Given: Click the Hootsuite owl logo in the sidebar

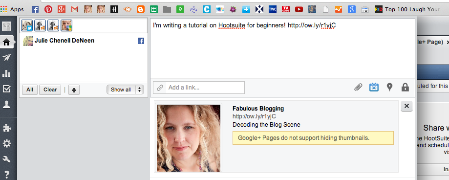Looking at the screenshot, I should (6, 26).
